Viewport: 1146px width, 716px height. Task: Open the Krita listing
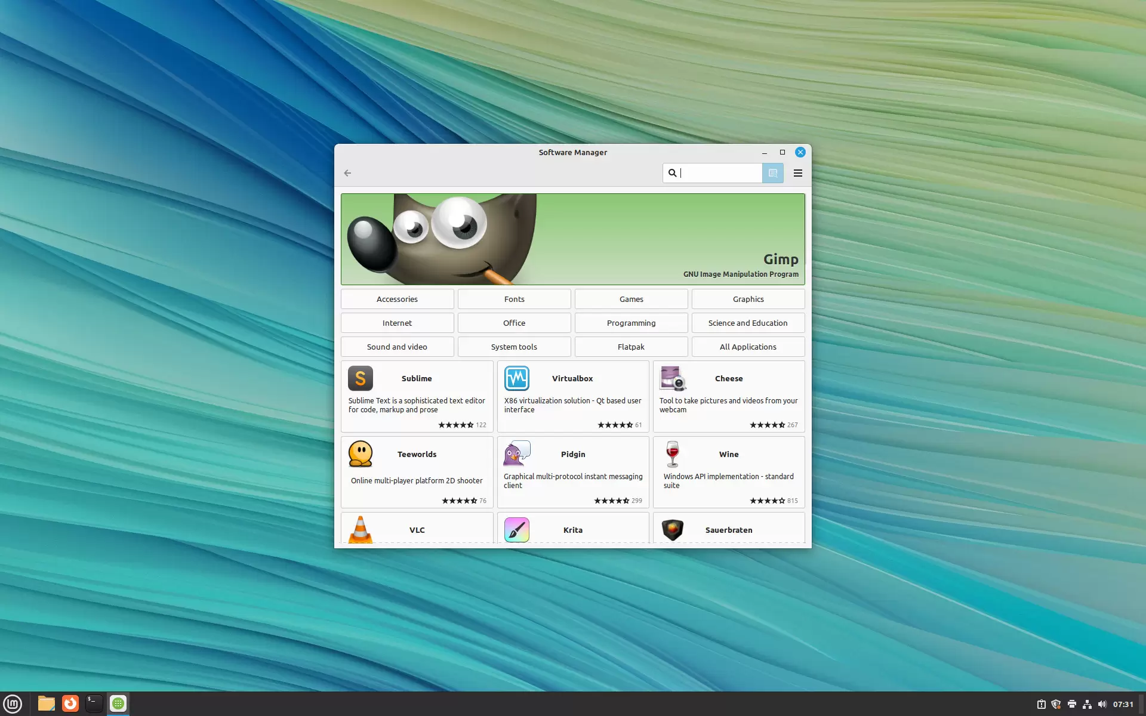pyautogui.click(x=572, y=529)
